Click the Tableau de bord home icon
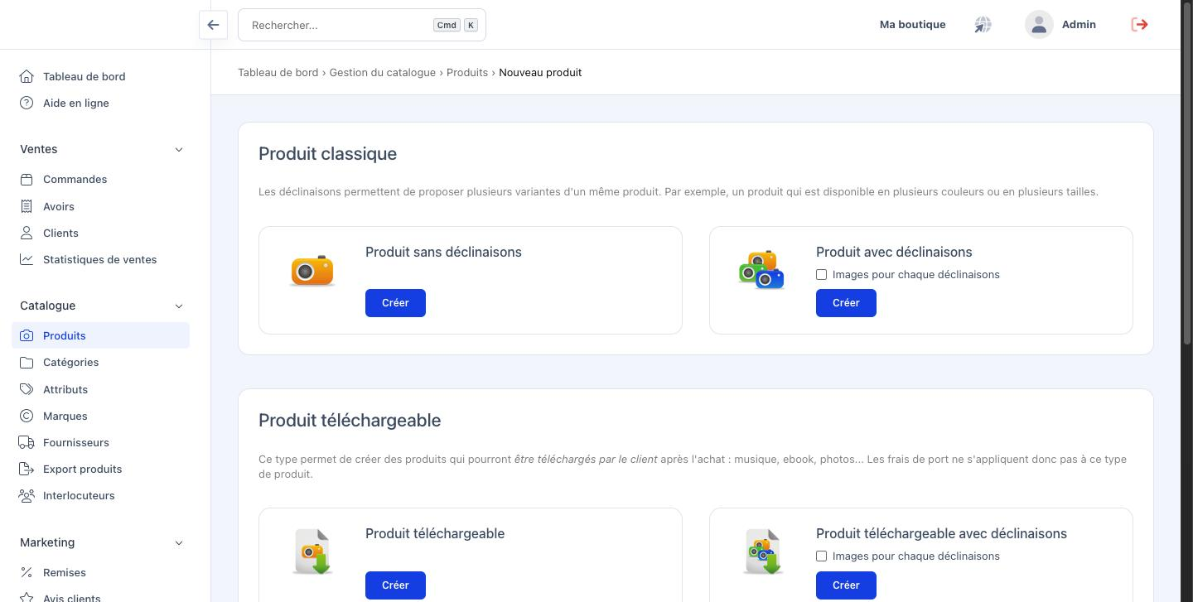This screenshot has height=602, width=1193. coord(27,77)
